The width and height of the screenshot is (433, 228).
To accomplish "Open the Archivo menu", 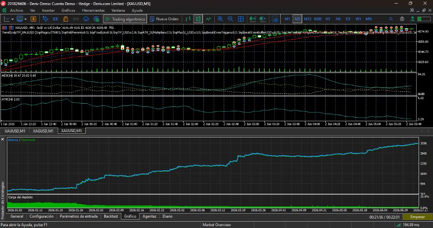I will pos(17,10).
